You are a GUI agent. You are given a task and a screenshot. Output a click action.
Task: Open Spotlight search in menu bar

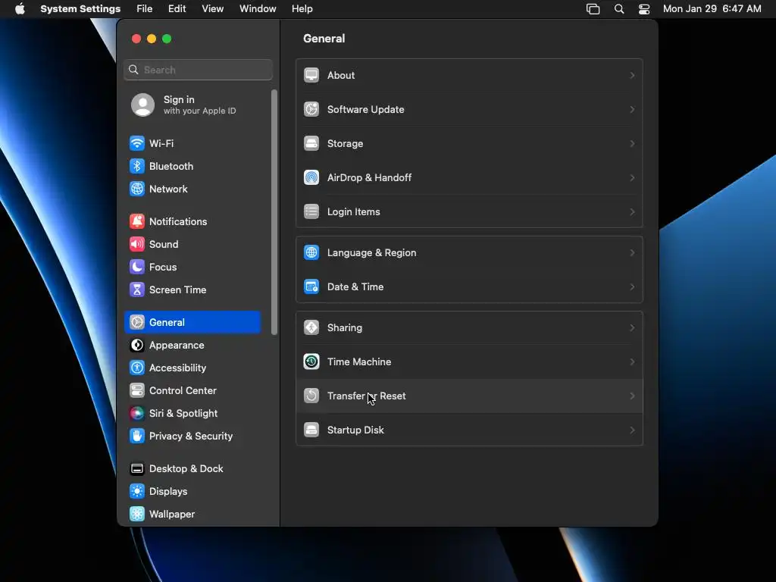tap(618, 9)
